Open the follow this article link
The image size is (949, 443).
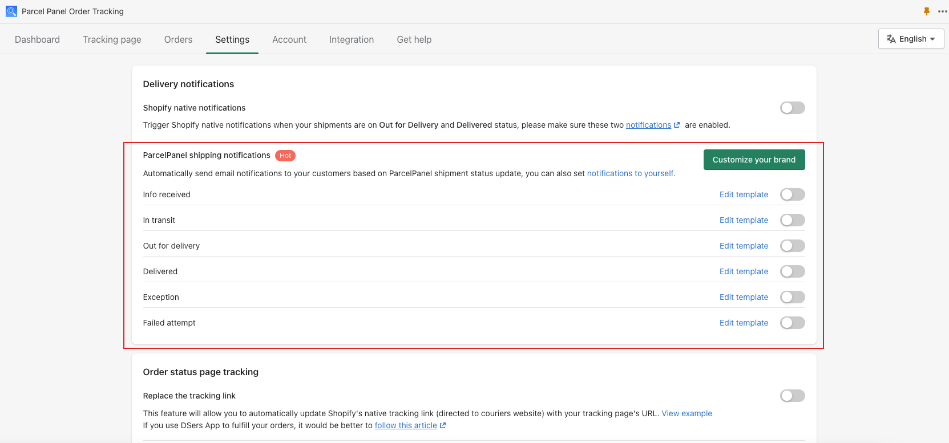coord(406,425)
